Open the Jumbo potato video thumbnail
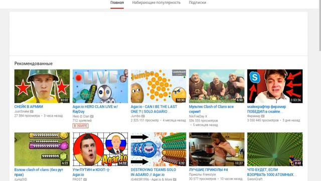Image resolution: width=321 pixels, height=181 pixels. click(158, 86)
